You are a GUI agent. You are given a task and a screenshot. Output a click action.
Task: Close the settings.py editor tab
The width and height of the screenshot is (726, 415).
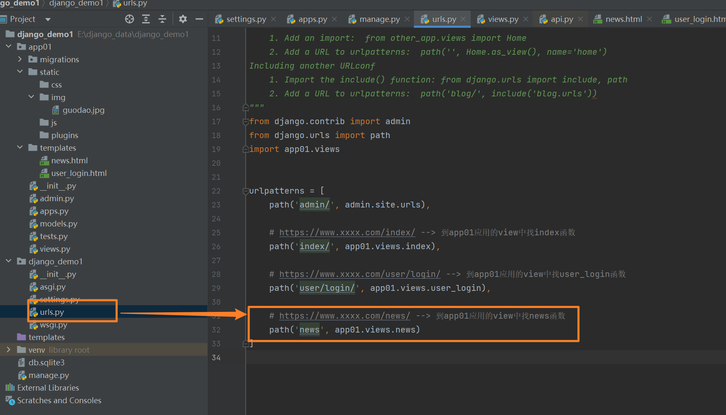click(273, 19)
